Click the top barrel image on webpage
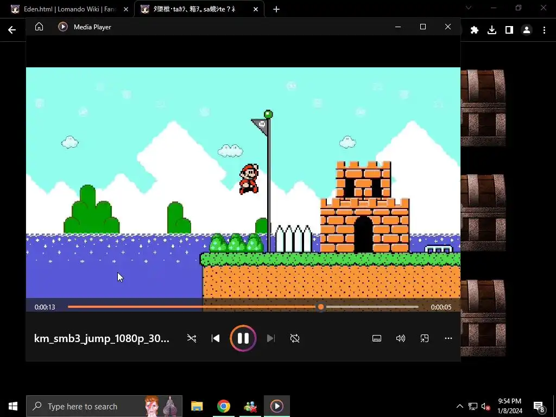556x417 pixels. [x=483, y=108]
